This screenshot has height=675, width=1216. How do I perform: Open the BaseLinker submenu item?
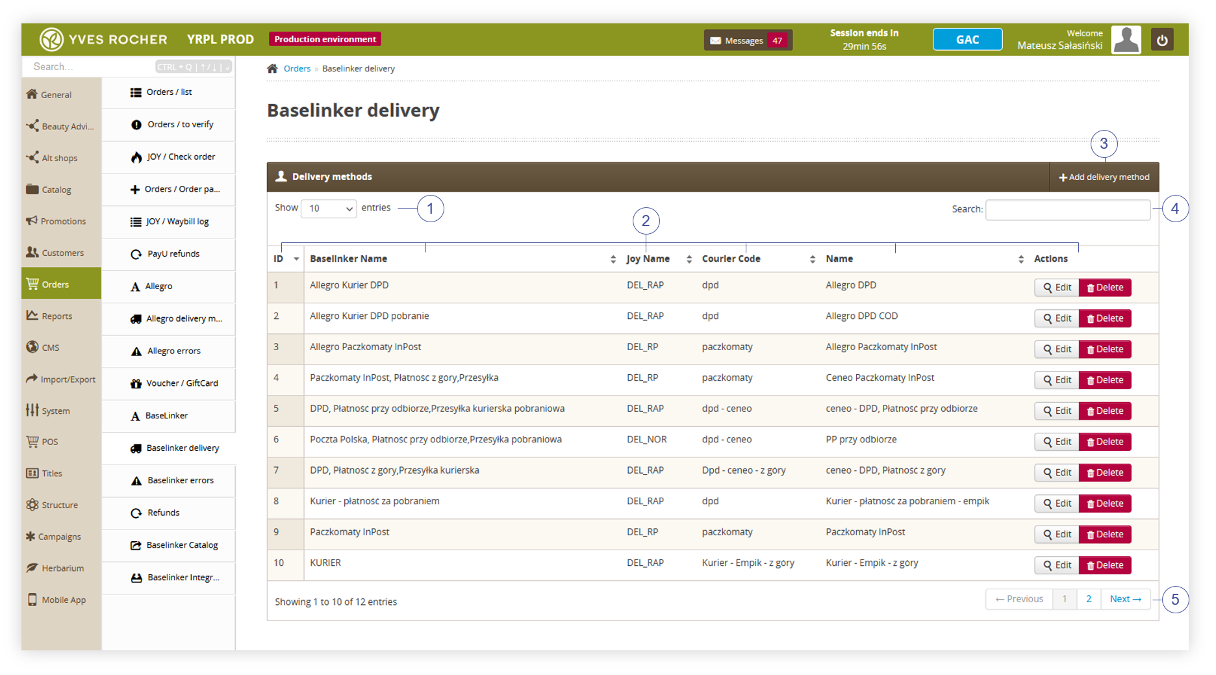(168, 416)
